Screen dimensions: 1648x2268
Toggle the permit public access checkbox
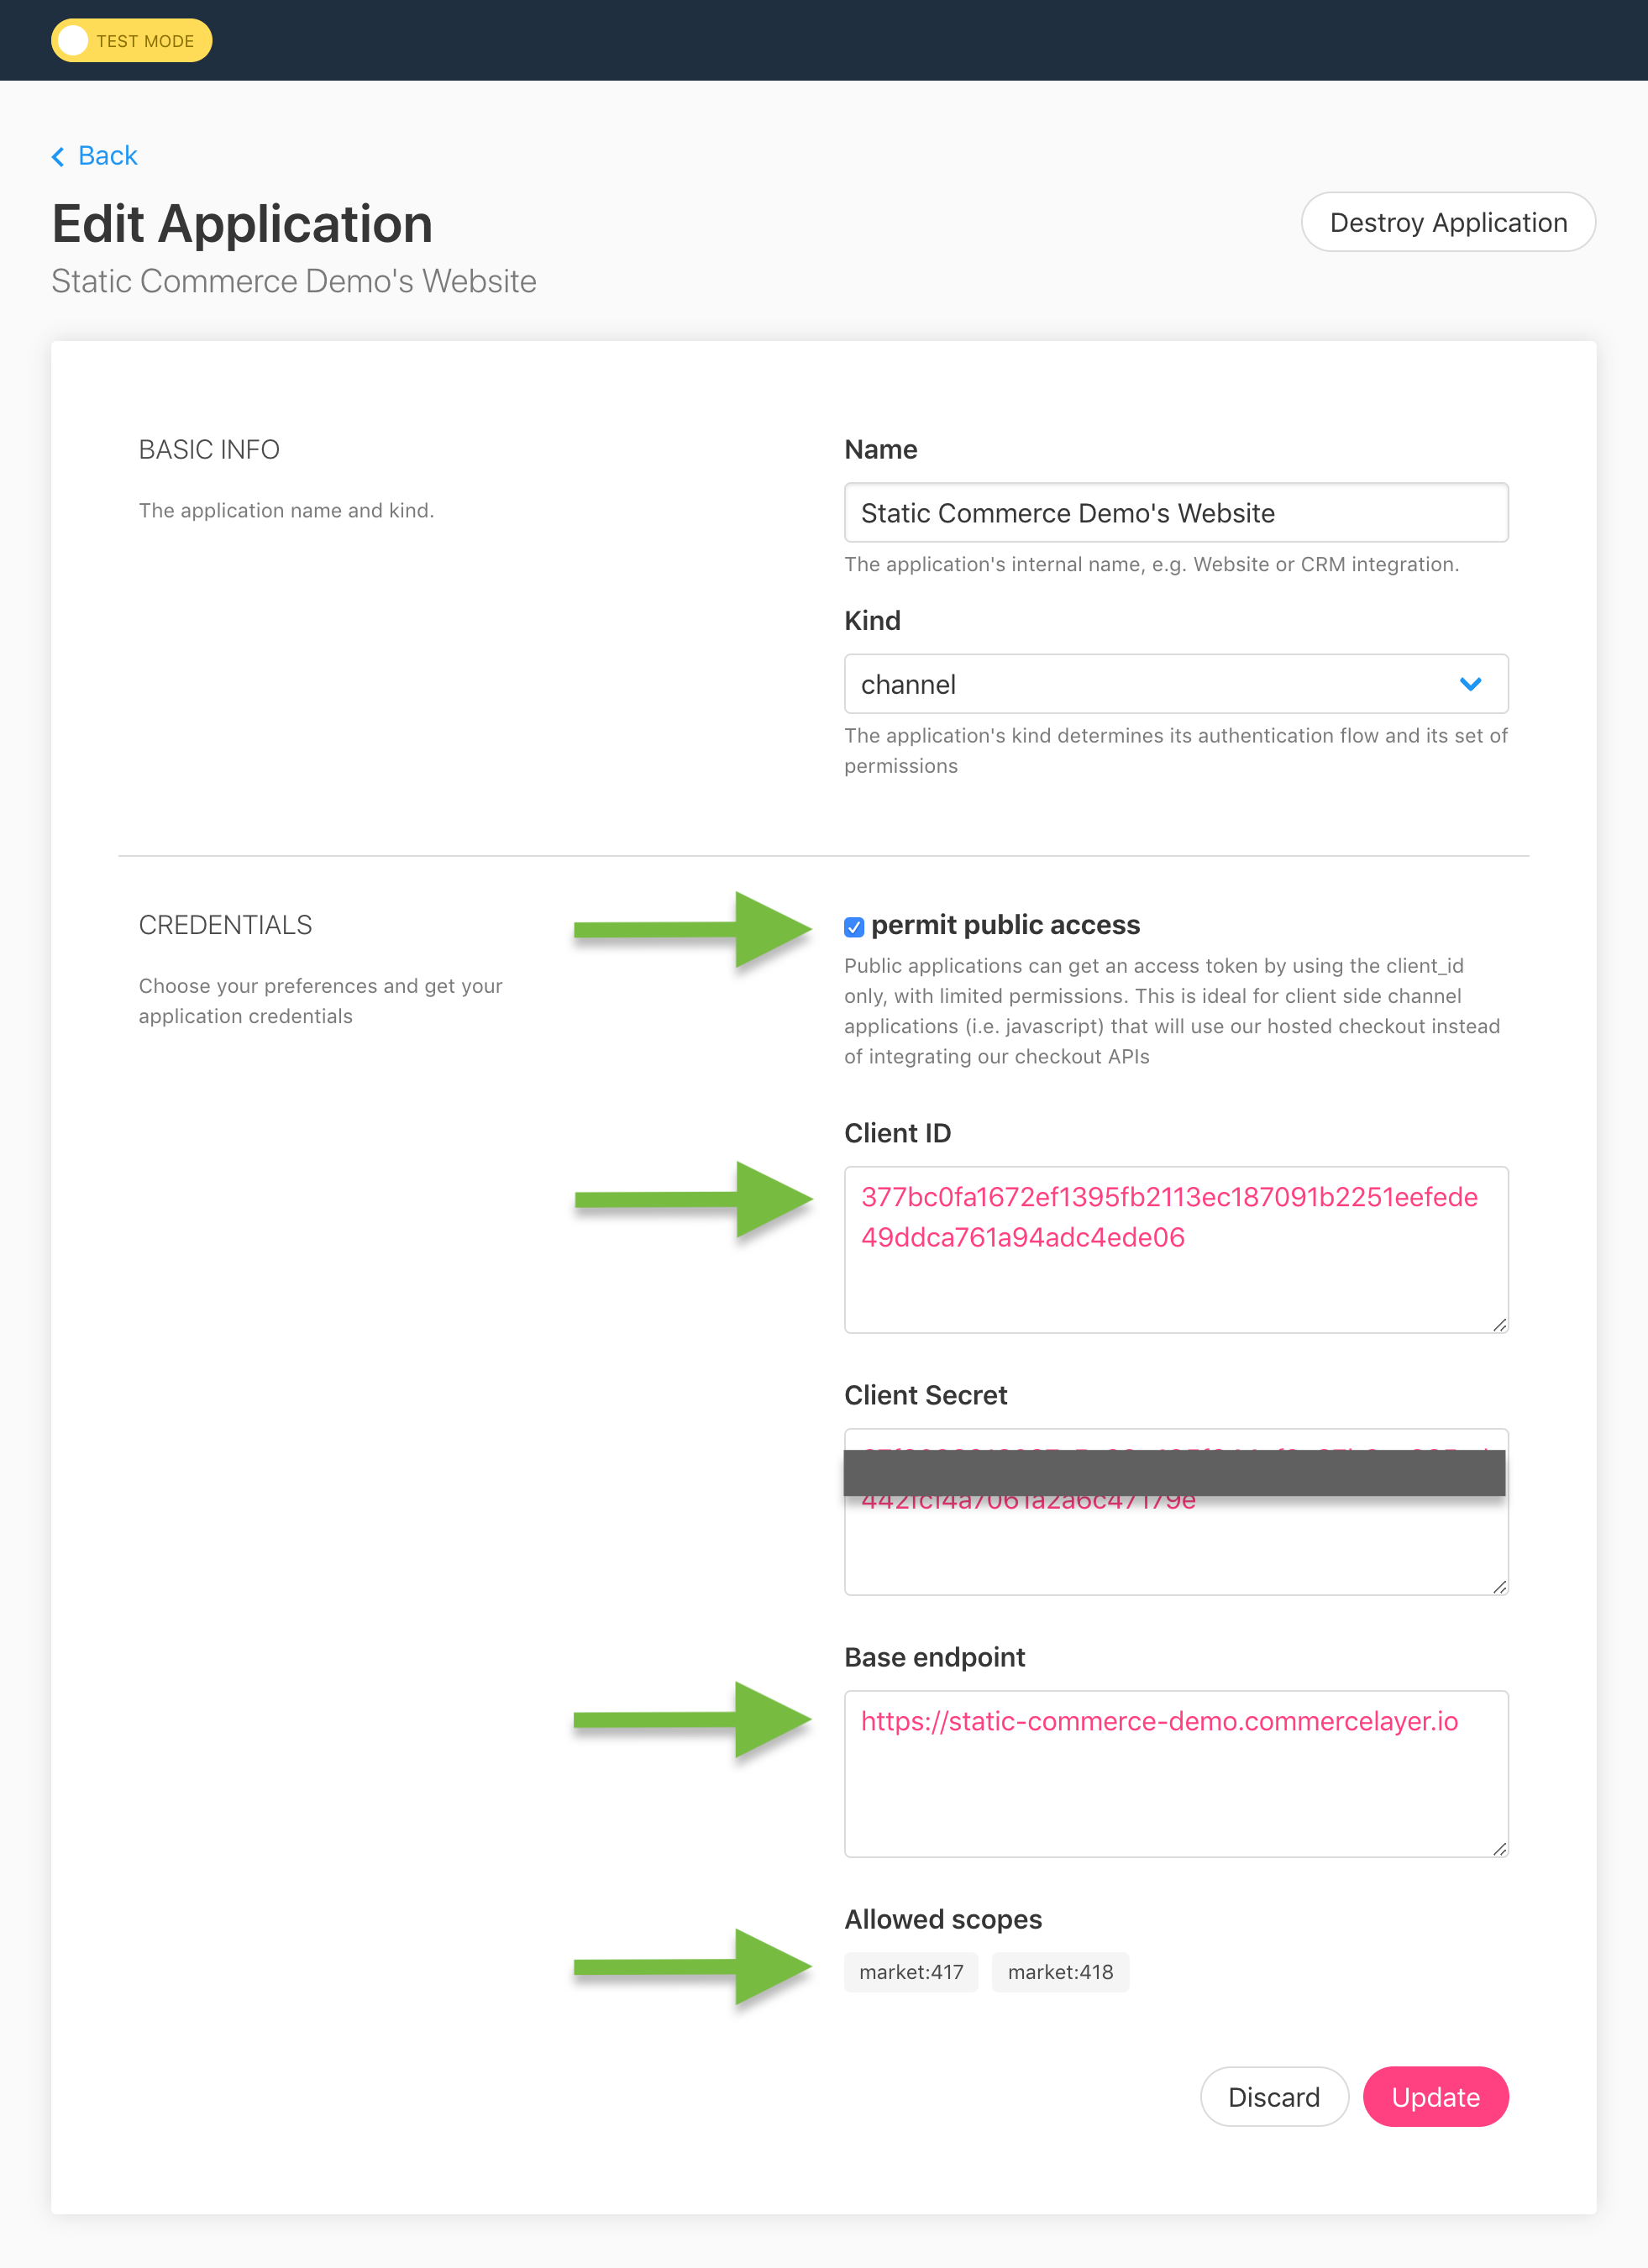[x=853, y=927]
